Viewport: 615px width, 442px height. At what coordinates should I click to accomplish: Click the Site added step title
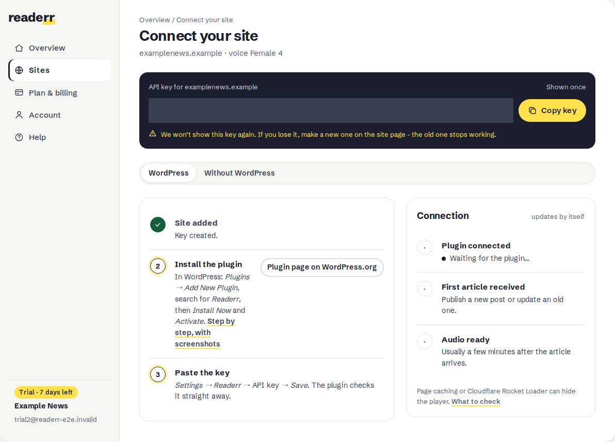(x=196, y=223)
